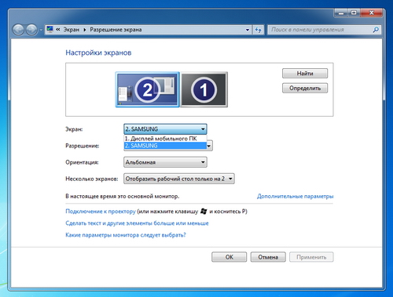Open the Несколько экранов dropdown
Image resolution: width=393 pixels, height=297 pixels.
click(179, 179)
